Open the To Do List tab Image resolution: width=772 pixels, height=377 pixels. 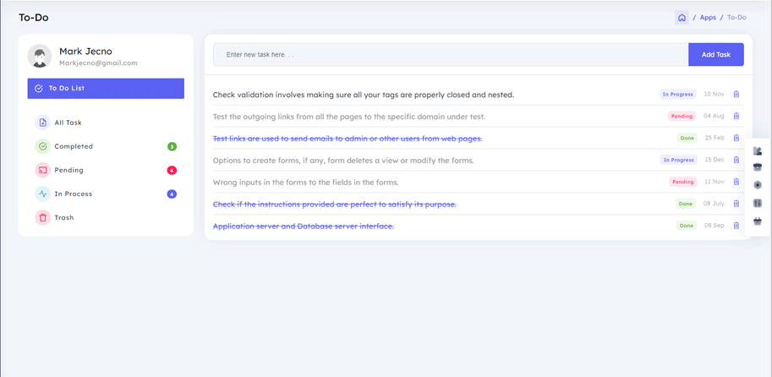(x=106, y=88)
